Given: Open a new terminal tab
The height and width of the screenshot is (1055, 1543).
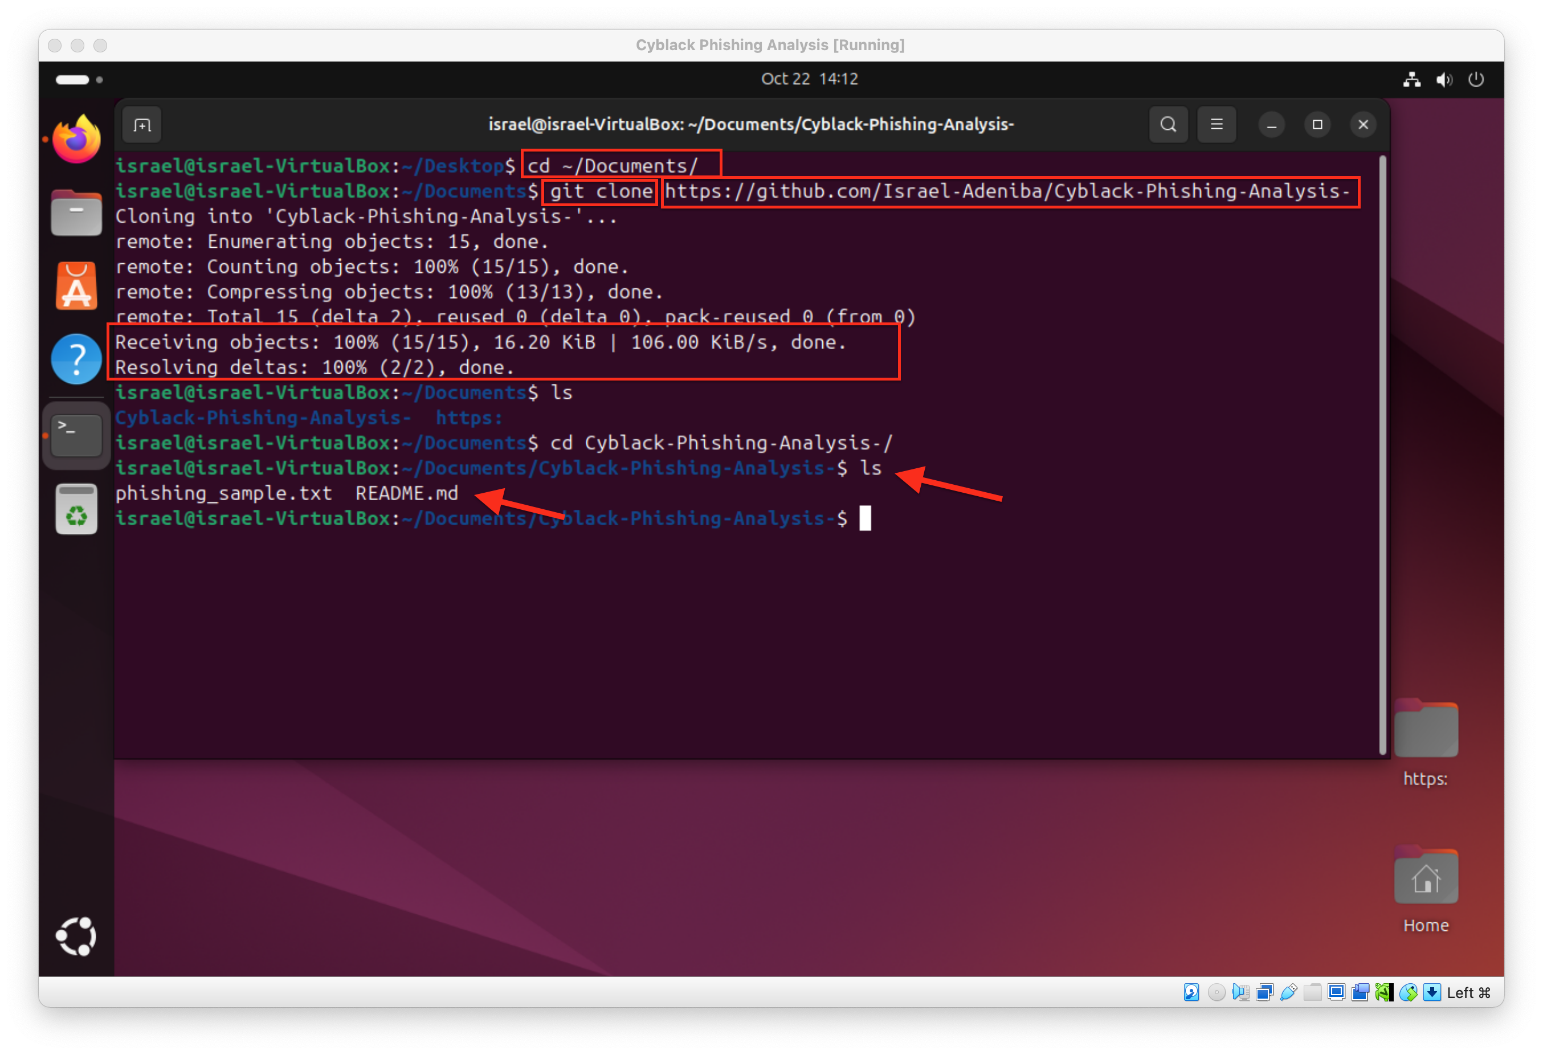Looking at the screenshot, I should coord(142,125).
